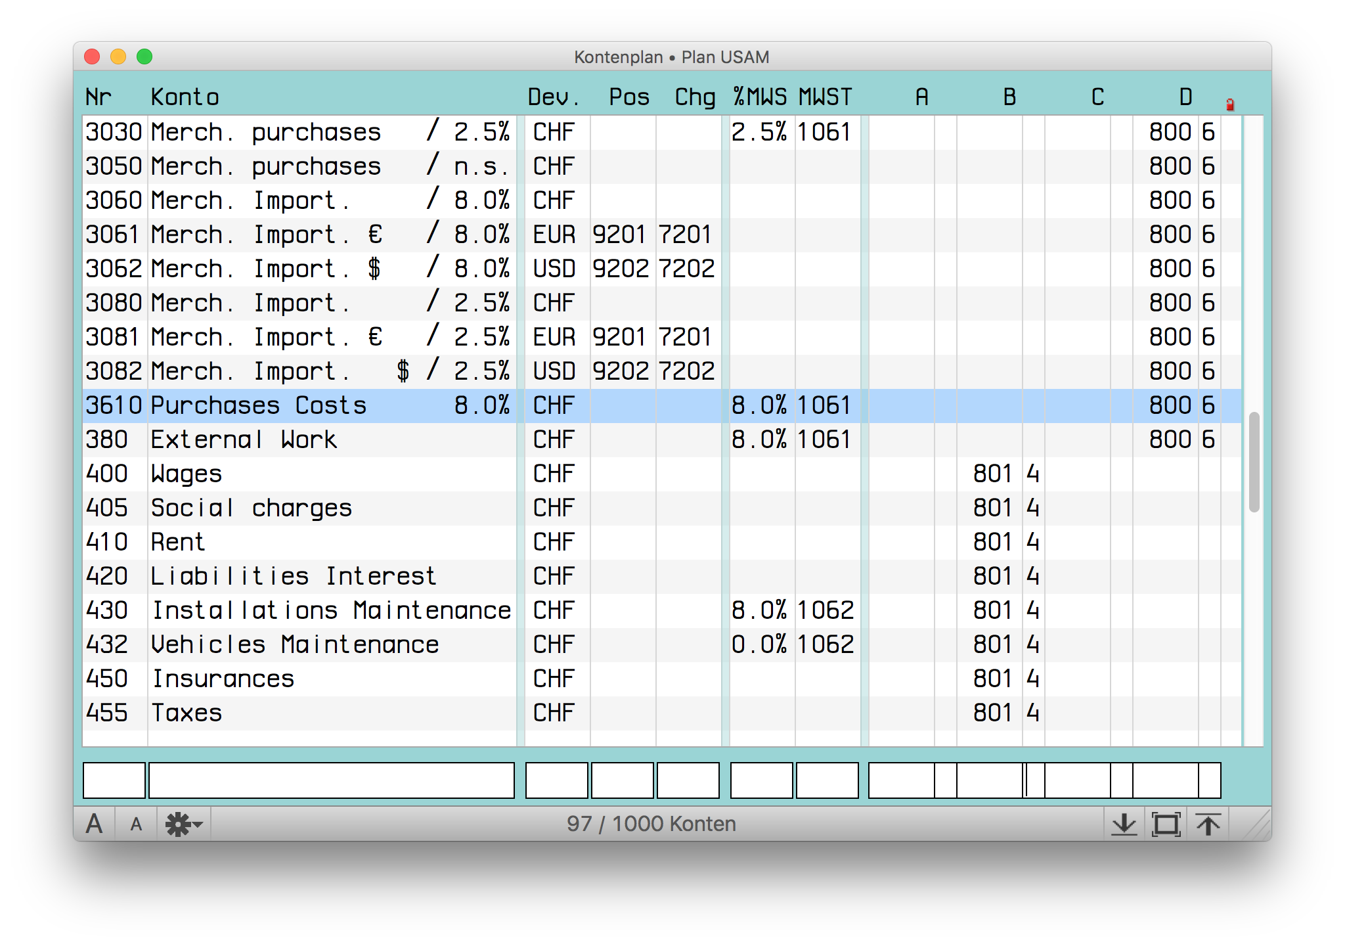Viewport: 1345px width, 946px height.
Task: Click the red lock icon in header
Action: 1230,104
